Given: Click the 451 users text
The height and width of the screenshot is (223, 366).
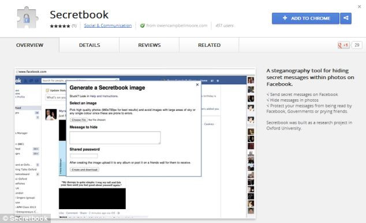Looking at the screenshot, I should [x=225, y=25].
